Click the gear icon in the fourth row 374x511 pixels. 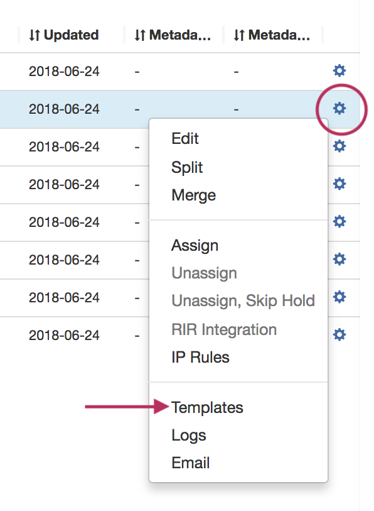339,184
